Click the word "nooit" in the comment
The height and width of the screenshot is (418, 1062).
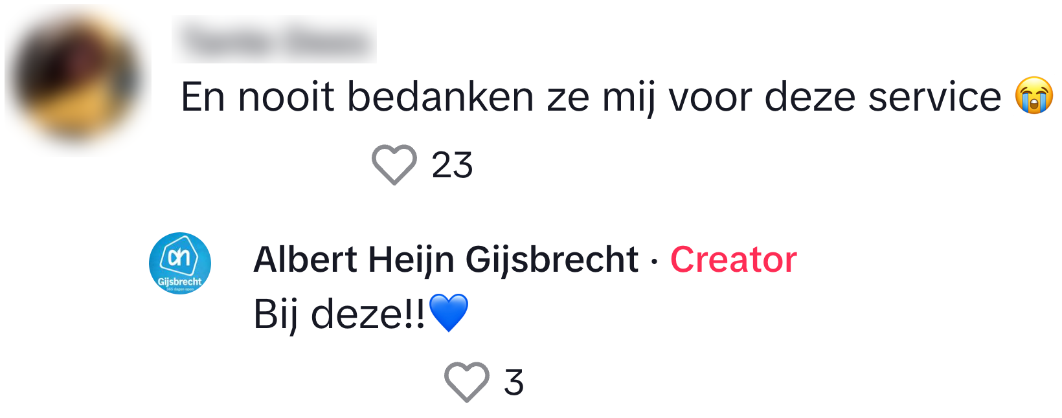click(286, 97)
